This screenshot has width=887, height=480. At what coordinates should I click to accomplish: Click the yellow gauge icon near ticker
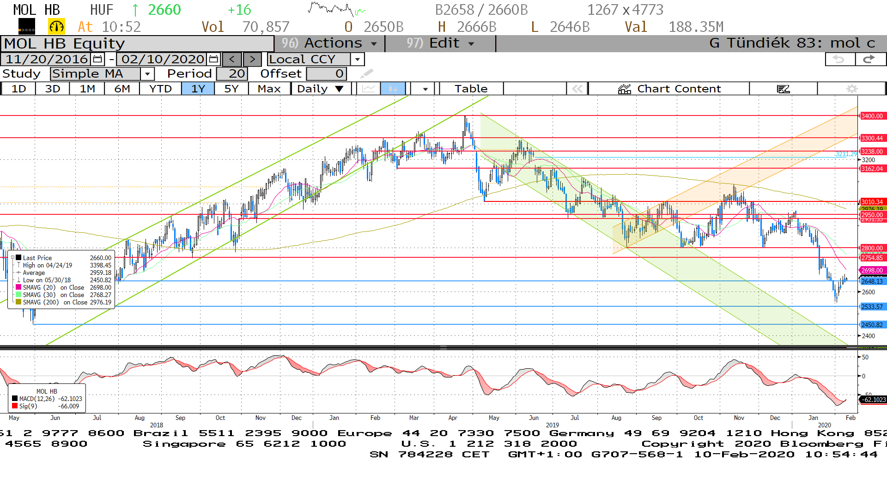click(x=56, y=27)
